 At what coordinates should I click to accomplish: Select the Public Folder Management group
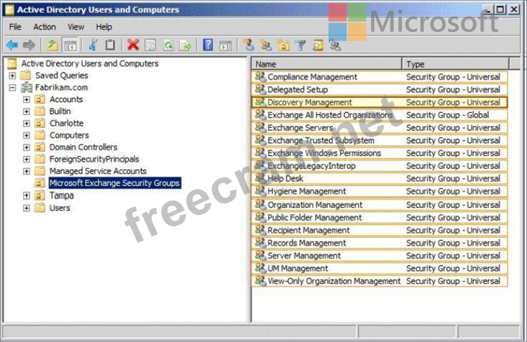tap(379, 217)
